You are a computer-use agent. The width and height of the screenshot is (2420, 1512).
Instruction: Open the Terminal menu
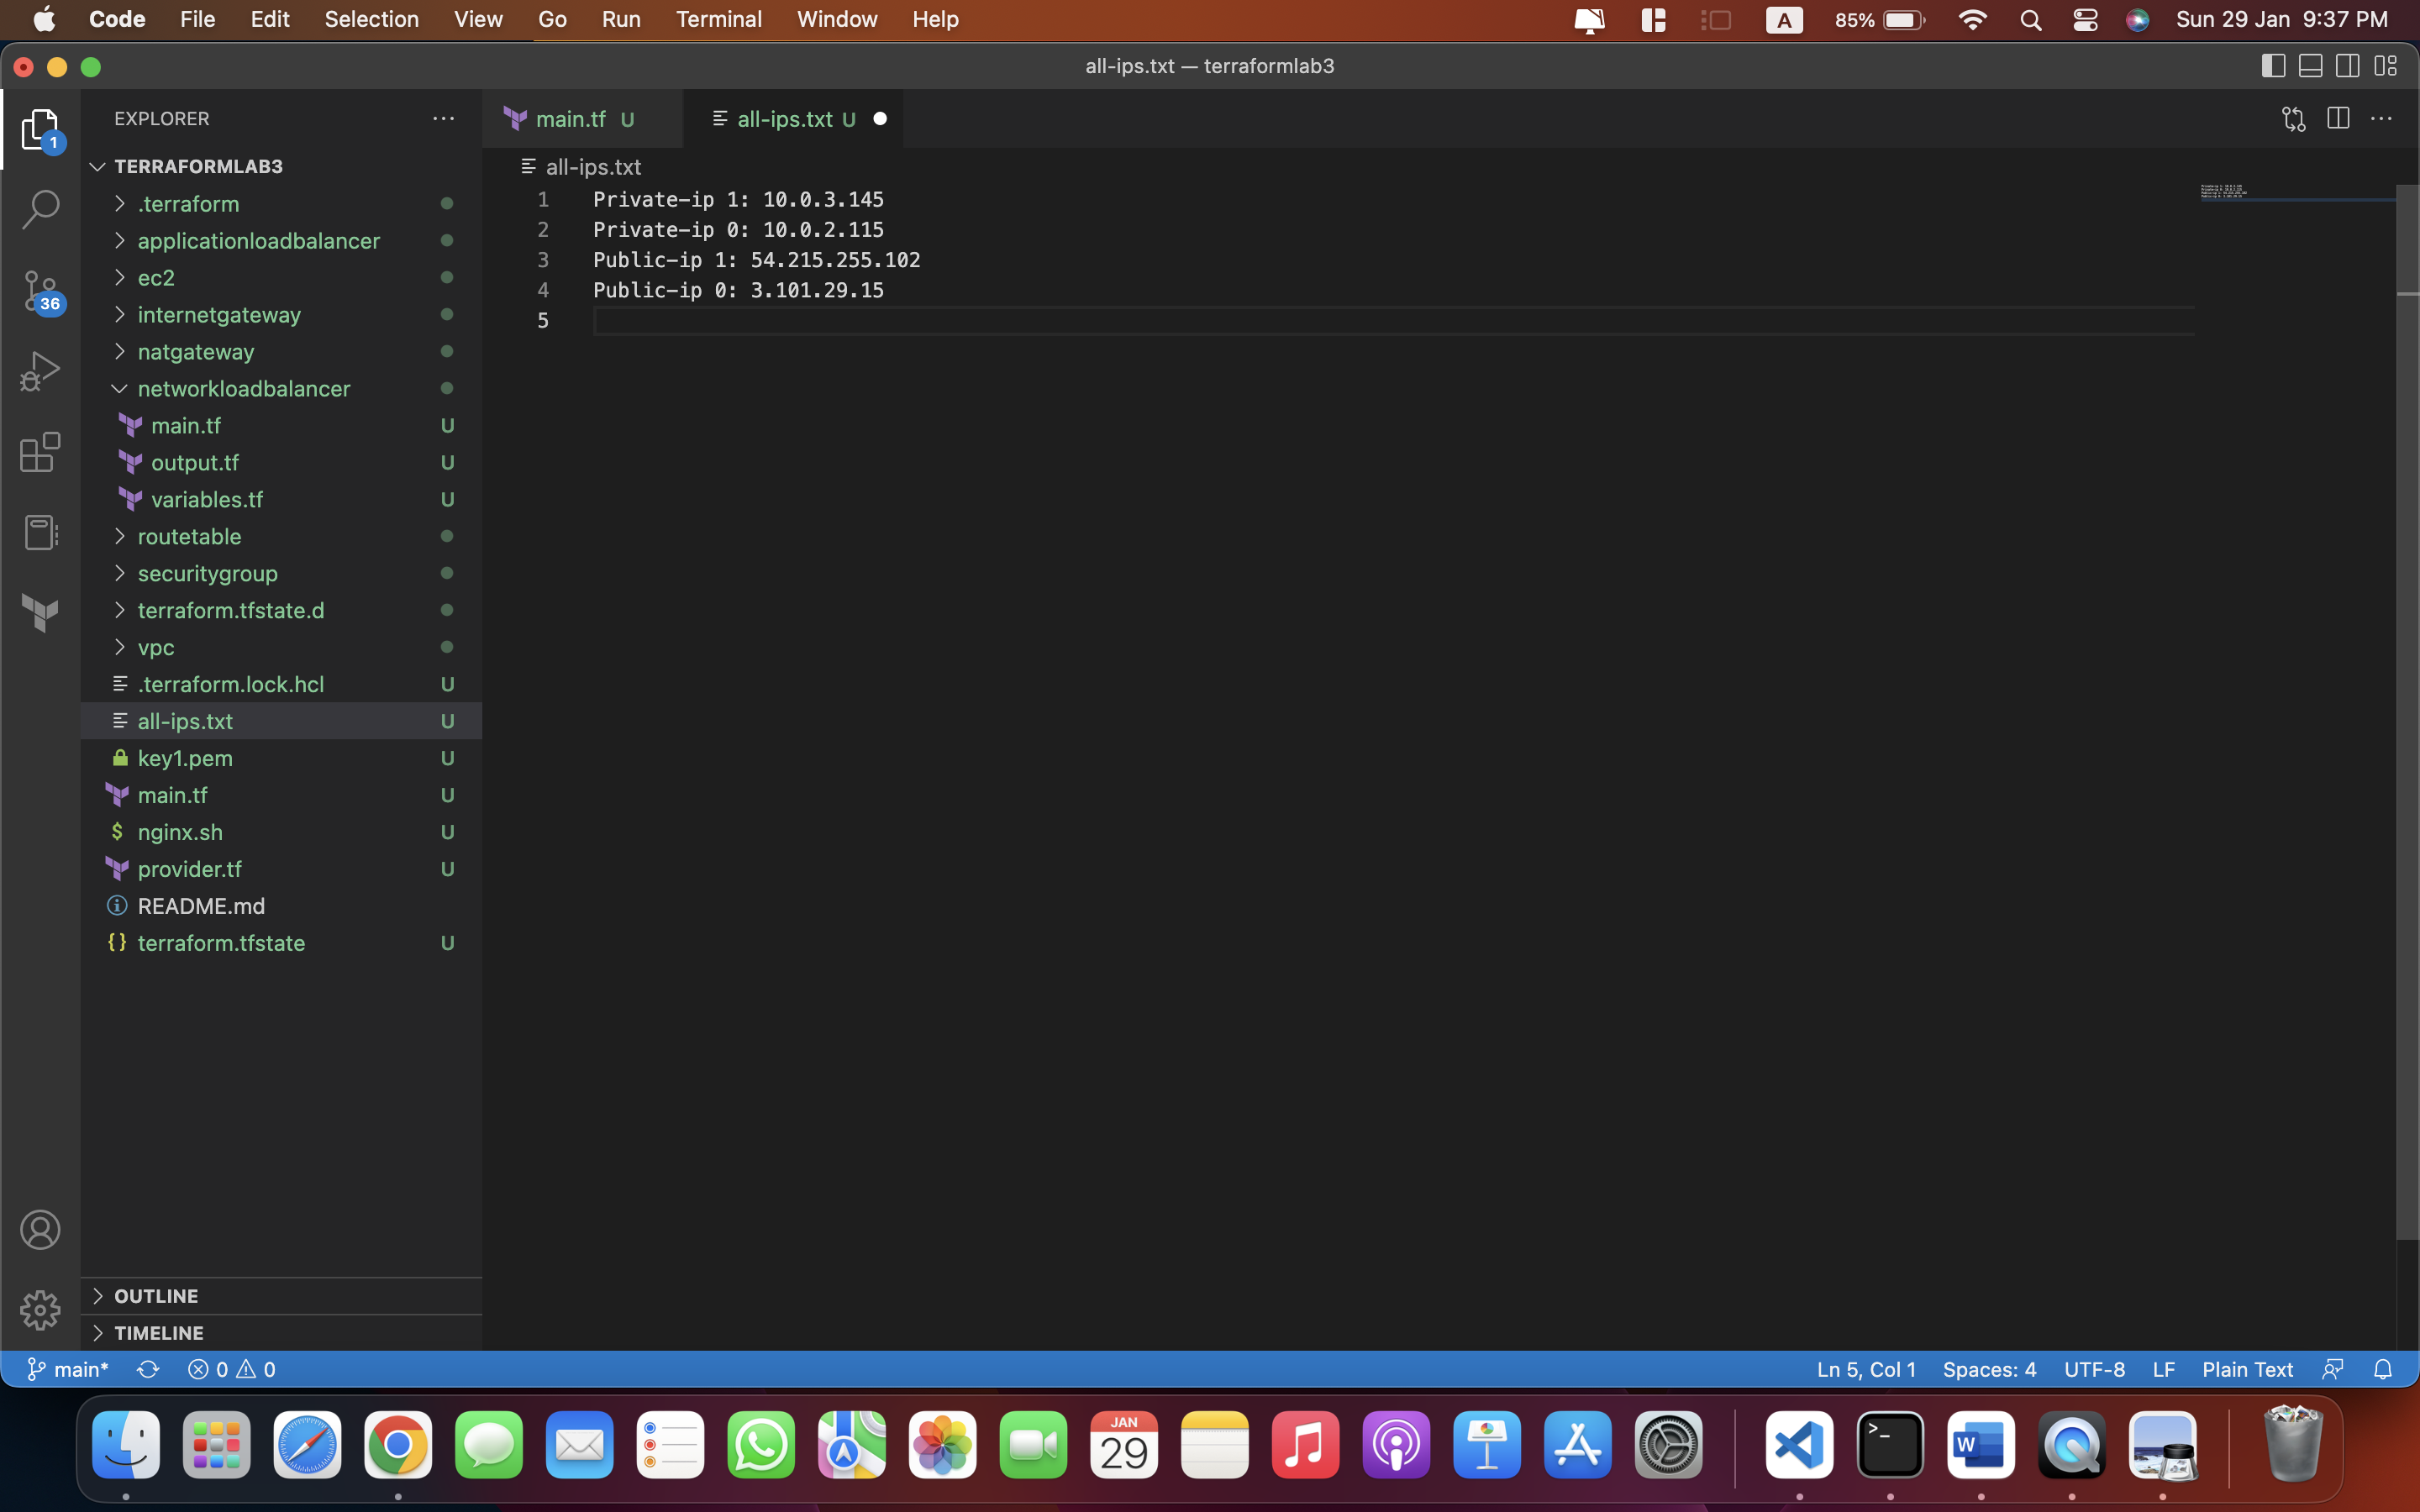pos(718,19)
